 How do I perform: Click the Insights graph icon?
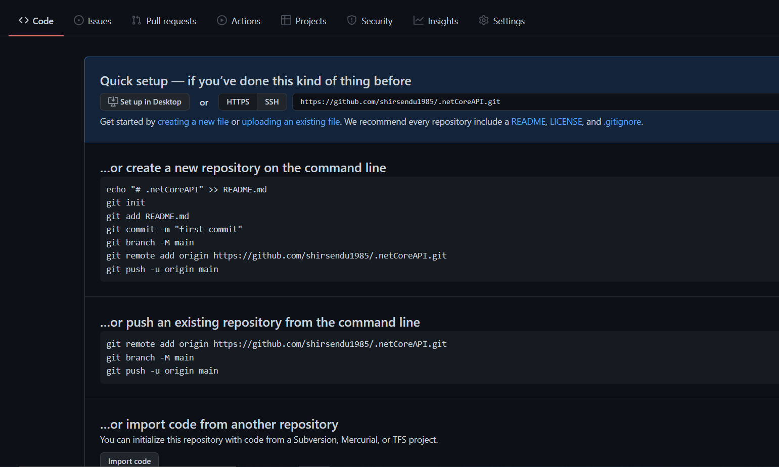coord(419,21)
